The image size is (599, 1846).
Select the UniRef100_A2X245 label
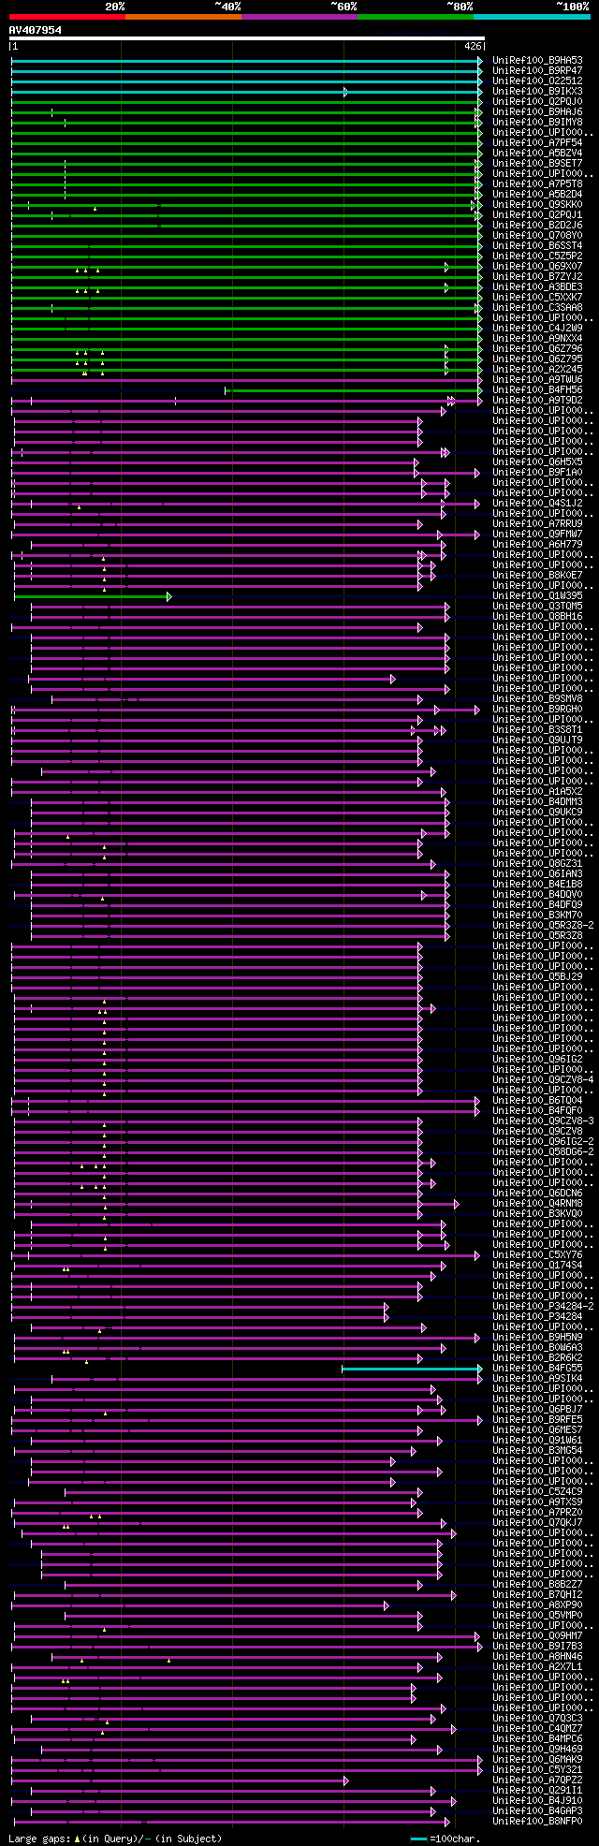click(x=537, y=370)
